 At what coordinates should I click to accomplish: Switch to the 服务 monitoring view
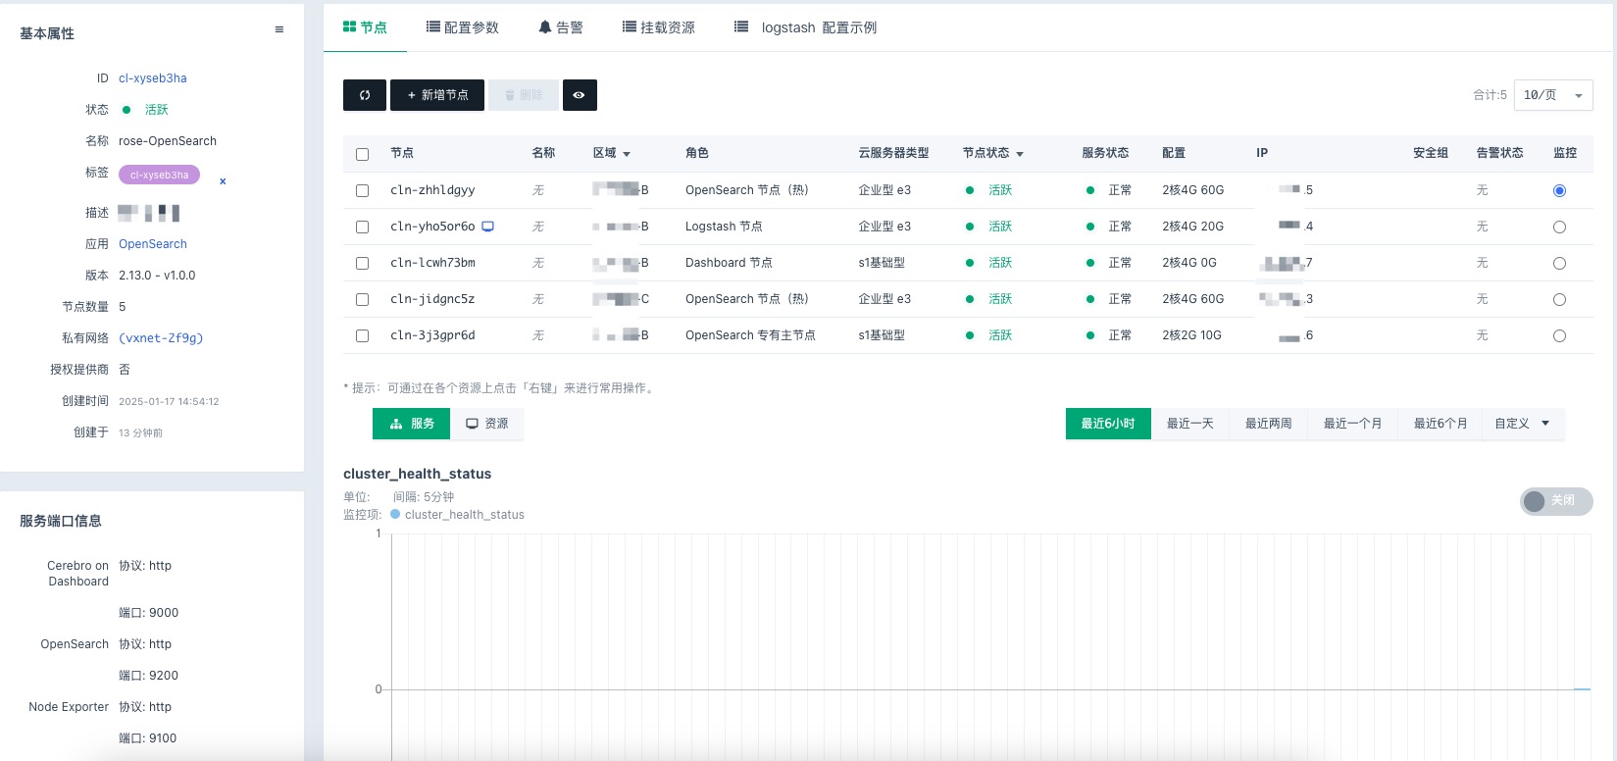click(x=411, y=424)
